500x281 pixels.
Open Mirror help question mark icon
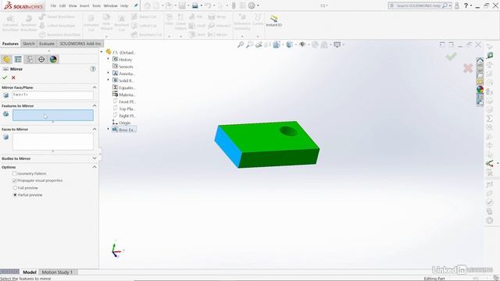[x=93, y=69]
